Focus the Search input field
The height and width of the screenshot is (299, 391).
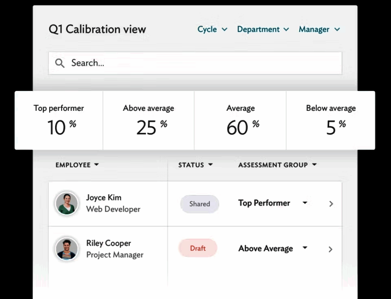click(195, 63)
